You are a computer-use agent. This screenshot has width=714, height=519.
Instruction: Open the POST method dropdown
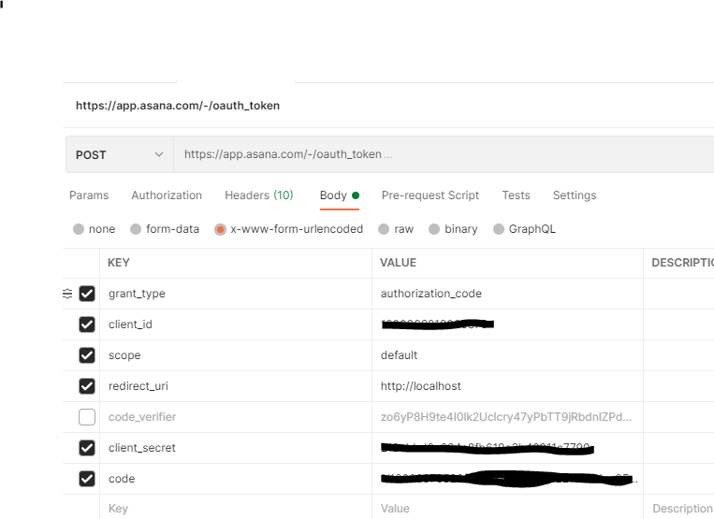(x=119, y=154)
